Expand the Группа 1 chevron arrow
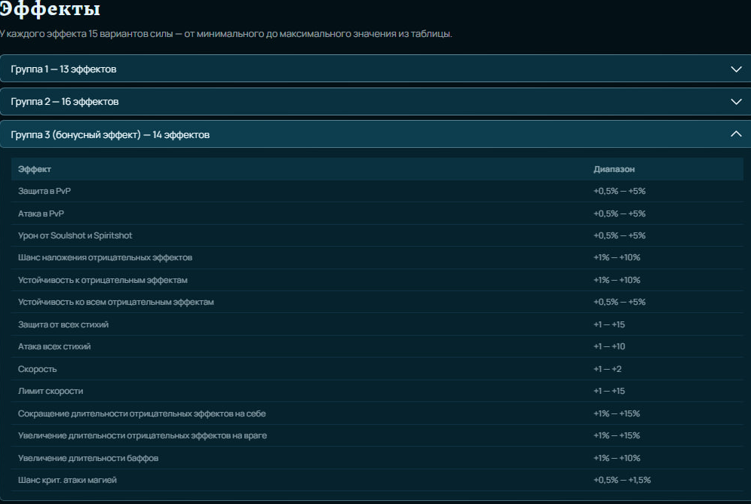This screenshot has width=751, height=504. point(736,69)
